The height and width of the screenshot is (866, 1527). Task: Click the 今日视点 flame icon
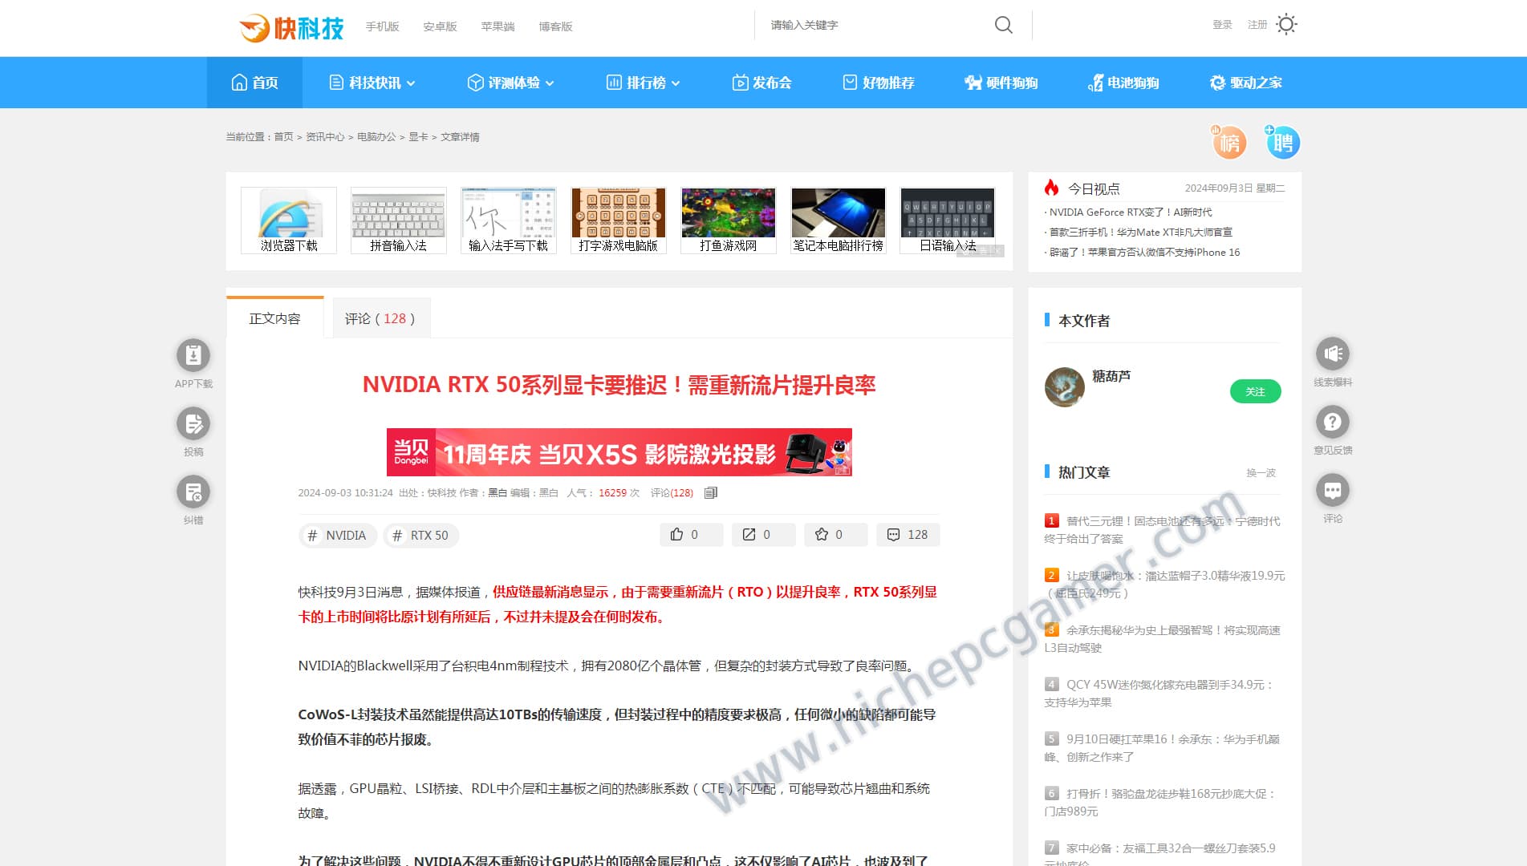(x=1051, y=188)
